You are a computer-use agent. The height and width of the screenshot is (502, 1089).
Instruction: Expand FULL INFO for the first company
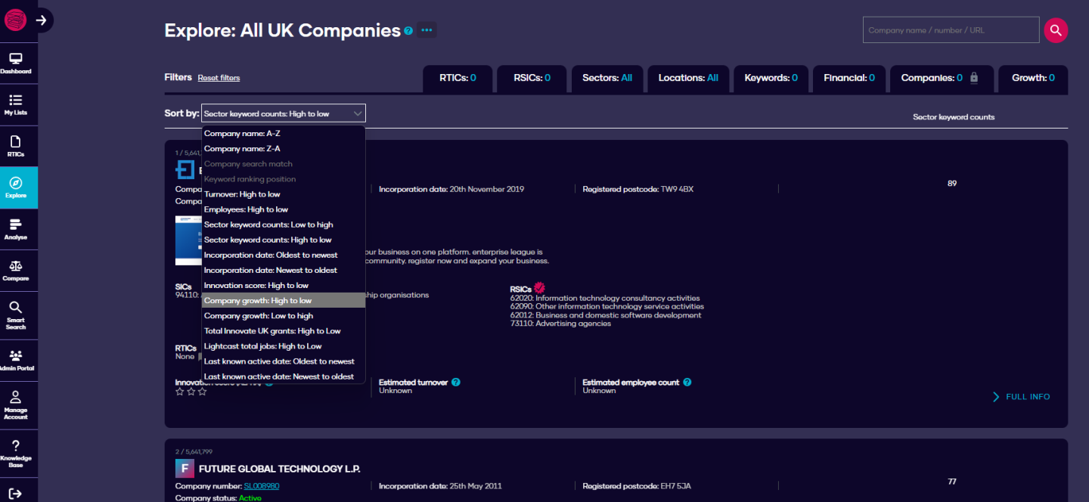[x=1021, y=396]
